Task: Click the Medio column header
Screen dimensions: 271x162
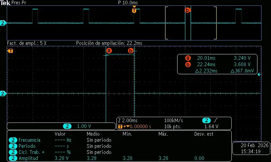Action: click(x=93, y=134)
